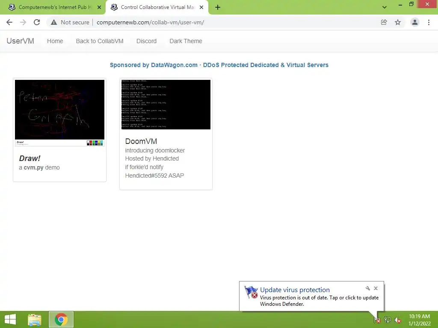Click the address bar URL

(150, 22)
